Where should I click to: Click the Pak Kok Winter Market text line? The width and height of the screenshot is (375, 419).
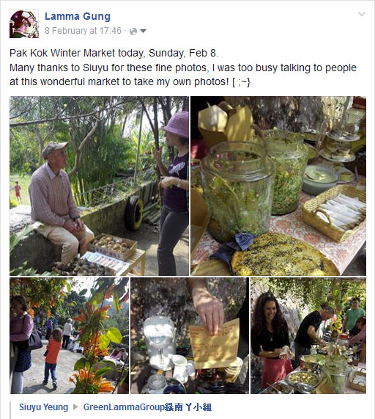point(114,53)
